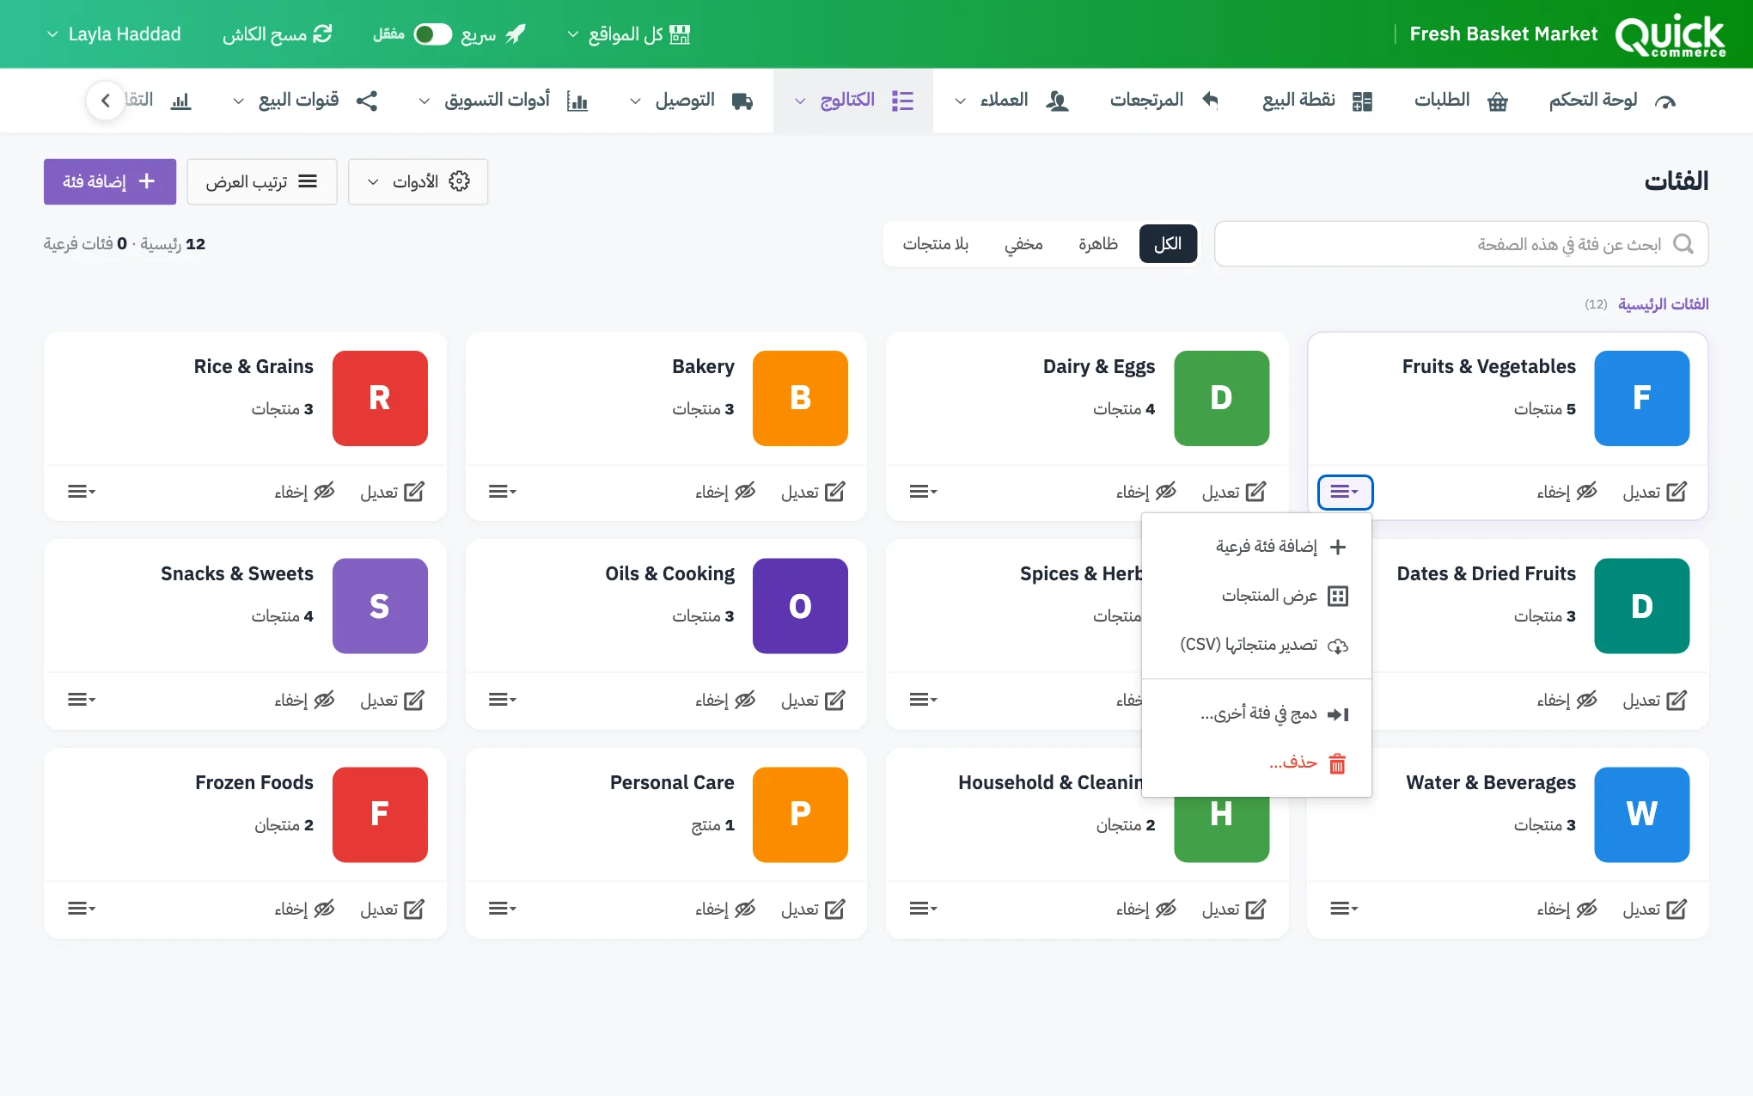Select the مخفي hidden filter tab
Viewport: 1753px width, 1096px height.
1023,244
